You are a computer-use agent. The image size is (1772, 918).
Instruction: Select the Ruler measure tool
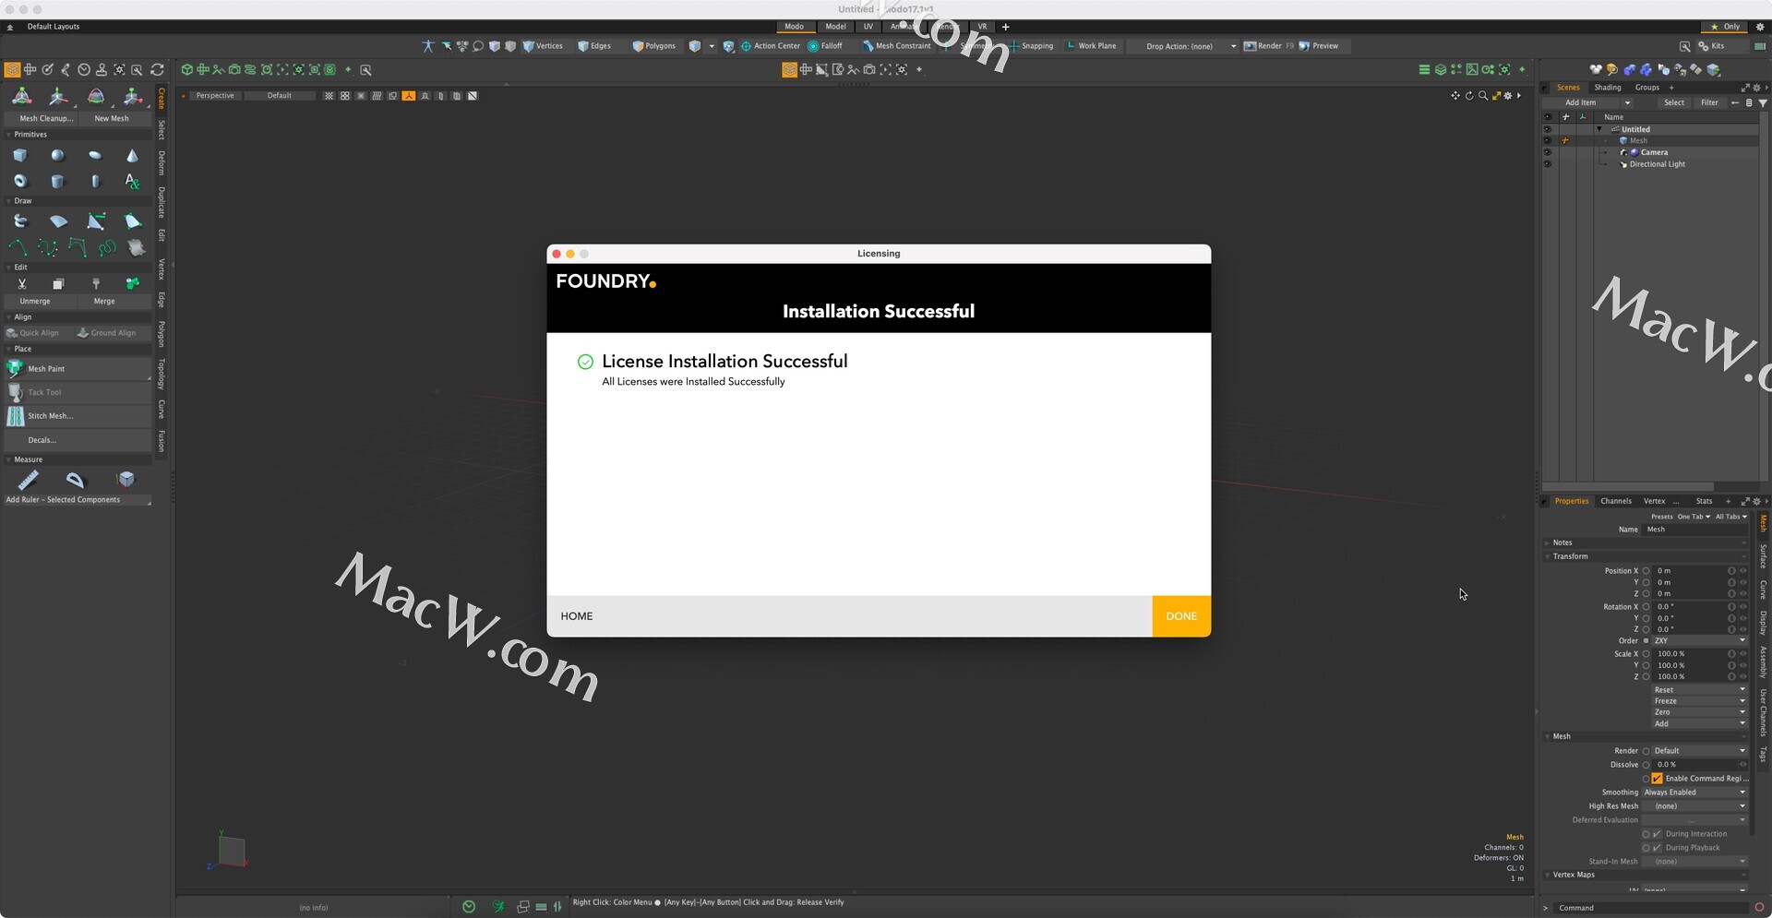pyautogui.click(x=29, y=479)
